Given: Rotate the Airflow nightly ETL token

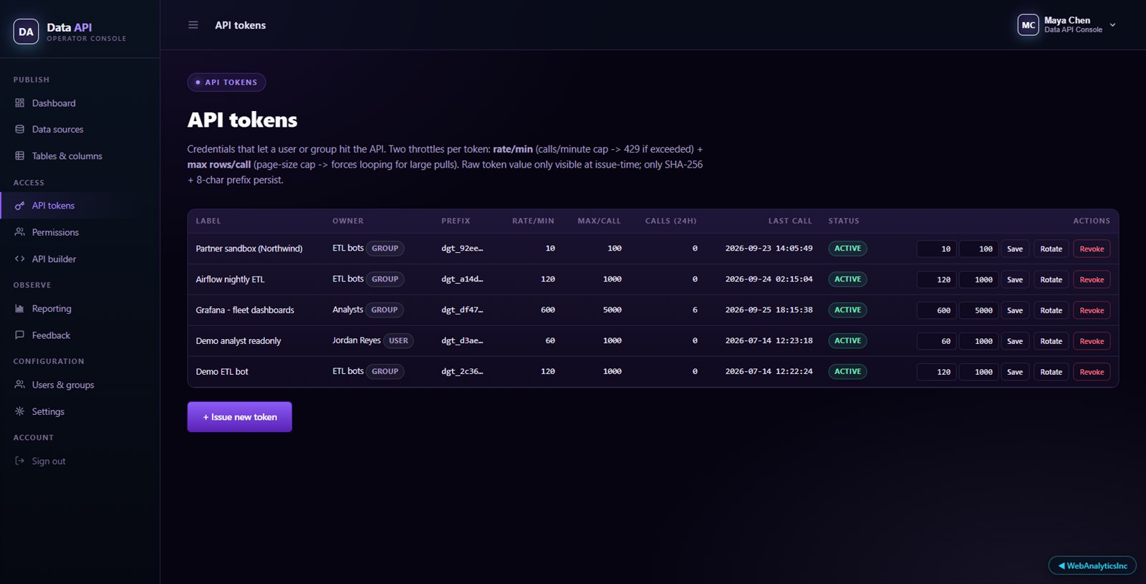Looking at the screenshot, I should pos(1051,279).
